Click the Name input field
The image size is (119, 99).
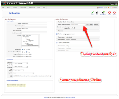coord(34,24)
